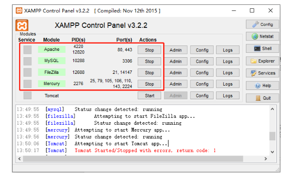Viewport: 289px width, 179px height.
Task: Click 'Attempting to start Tomcat app...' log line
Action: (x=93, y=143)
